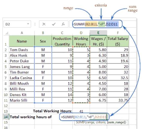Click wage cell 8.00
This screenshot has height=129, width=142.
coord(98,72)
